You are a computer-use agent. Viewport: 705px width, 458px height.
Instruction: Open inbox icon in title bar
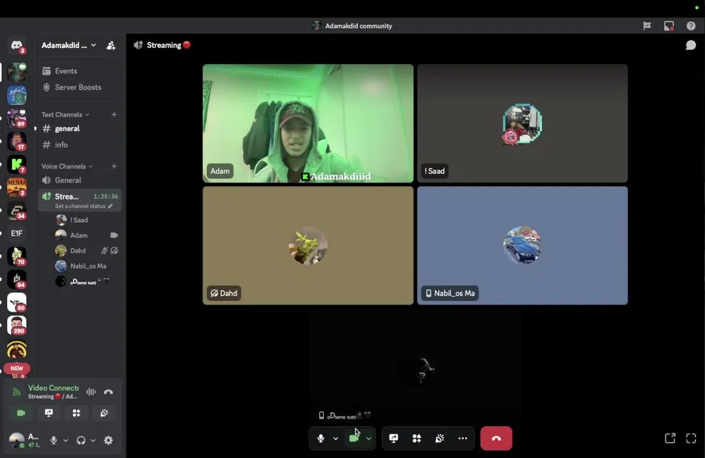[x=669, y=26]
